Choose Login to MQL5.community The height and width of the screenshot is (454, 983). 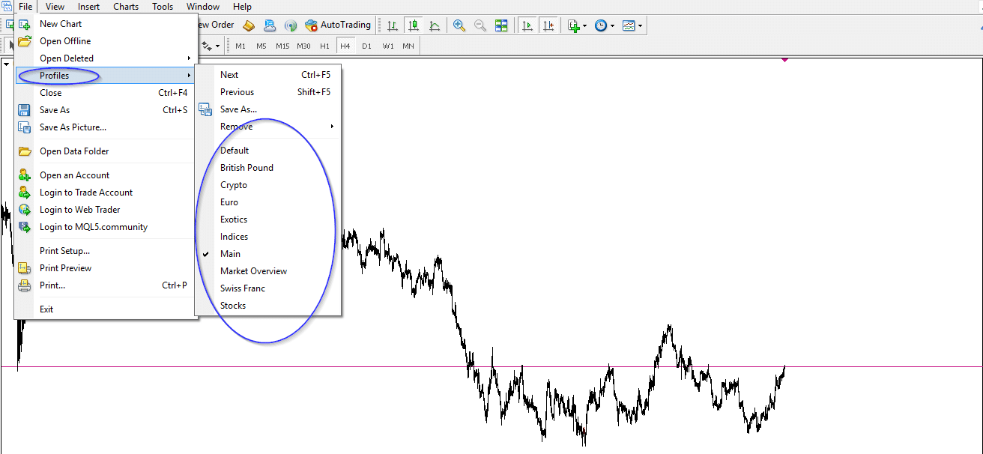click(106, 227)
